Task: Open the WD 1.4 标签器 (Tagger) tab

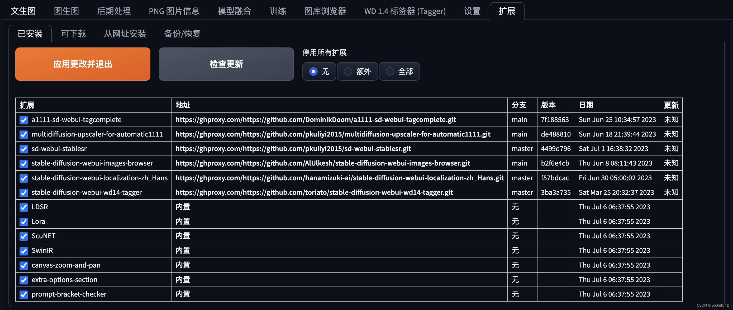Action: (405, 11)
